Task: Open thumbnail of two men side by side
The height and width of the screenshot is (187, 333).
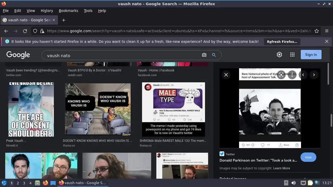Action: click(41, 166)
